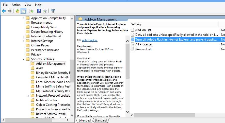Click the Notification bar folder icon

click(33, 100)
